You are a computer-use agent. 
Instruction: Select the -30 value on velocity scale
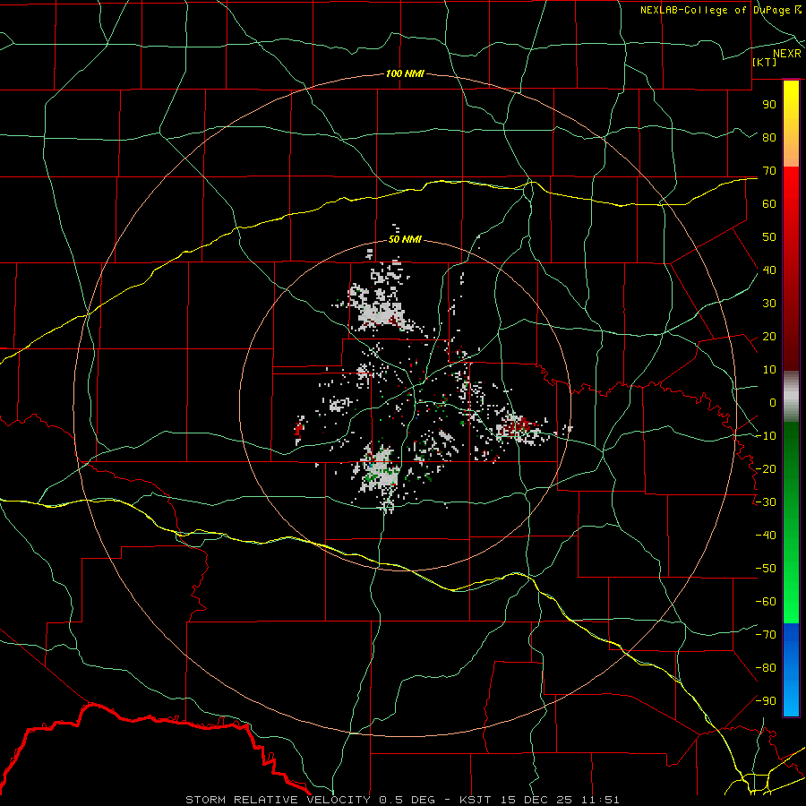coord(766,502)
